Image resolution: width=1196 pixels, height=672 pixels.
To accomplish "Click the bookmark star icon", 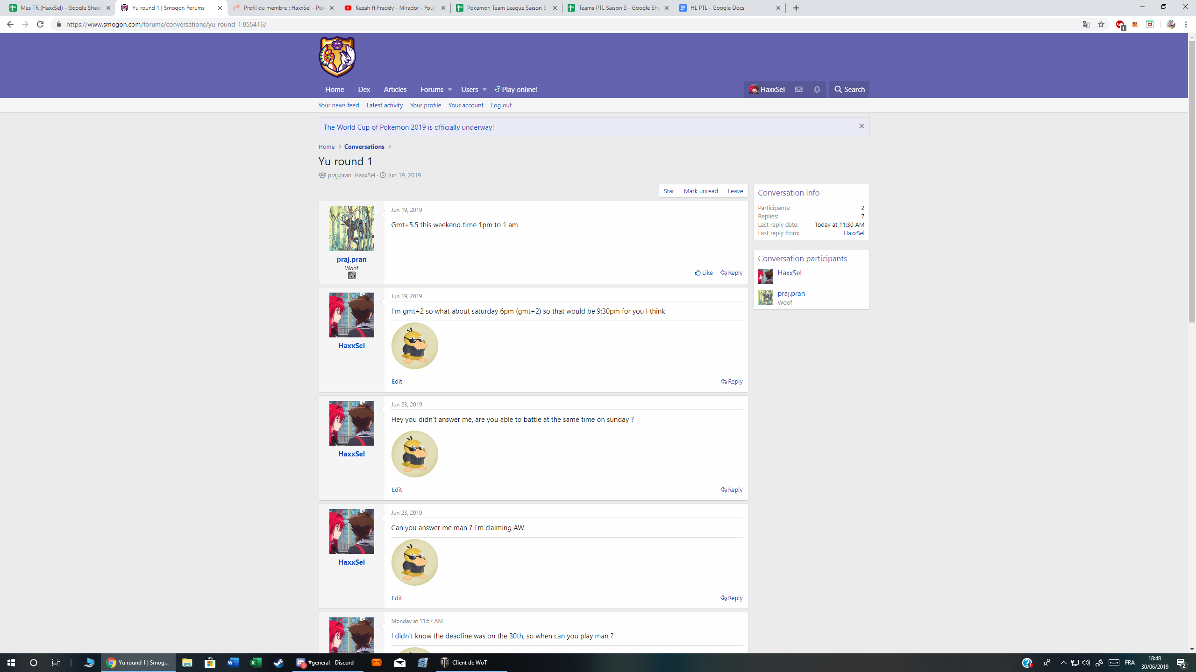I will coord(1101,24).
